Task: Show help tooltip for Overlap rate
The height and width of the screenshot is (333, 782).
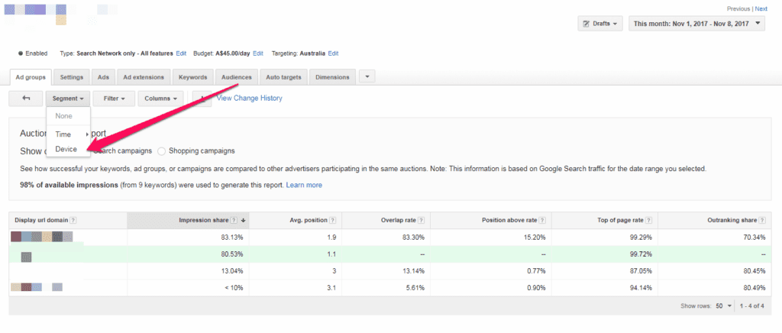Action: tap(421, 220)
